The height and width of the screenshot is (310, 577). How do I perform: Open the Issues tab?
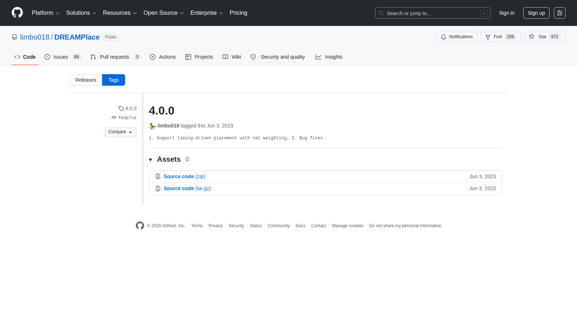tap(63, 57)
